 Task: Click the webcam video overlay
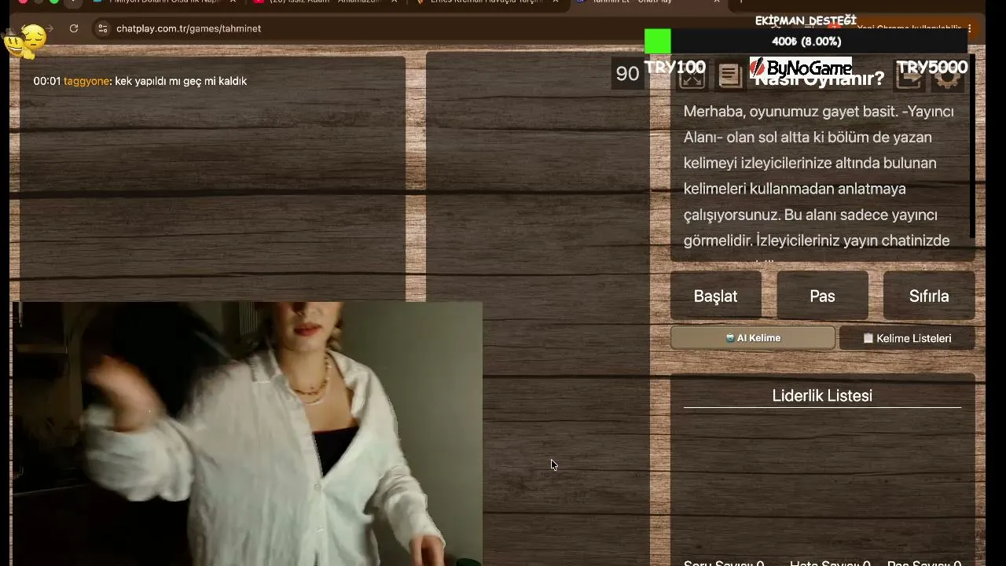(248, 434)
